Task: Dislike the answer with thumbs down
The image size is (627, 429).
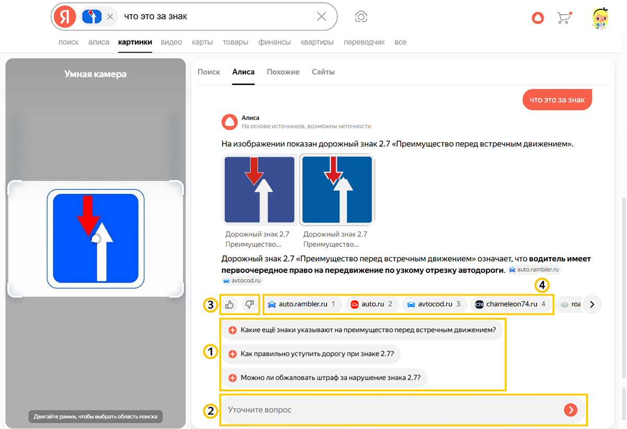Action: coord(249,304)
